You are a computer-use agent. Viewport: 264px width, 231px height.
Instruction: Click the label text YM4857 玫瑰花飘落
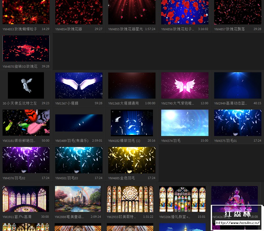pos(229,29)
